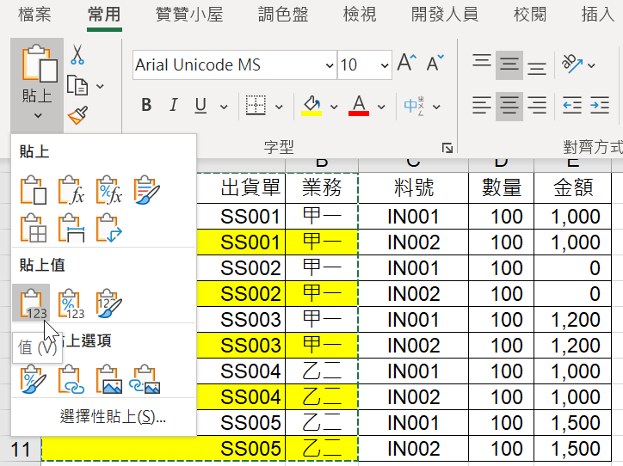Image resolution: width=623 pixels, height=466 pixels.
Task: Toggle Bold formatting
Action: pos(146,105)
